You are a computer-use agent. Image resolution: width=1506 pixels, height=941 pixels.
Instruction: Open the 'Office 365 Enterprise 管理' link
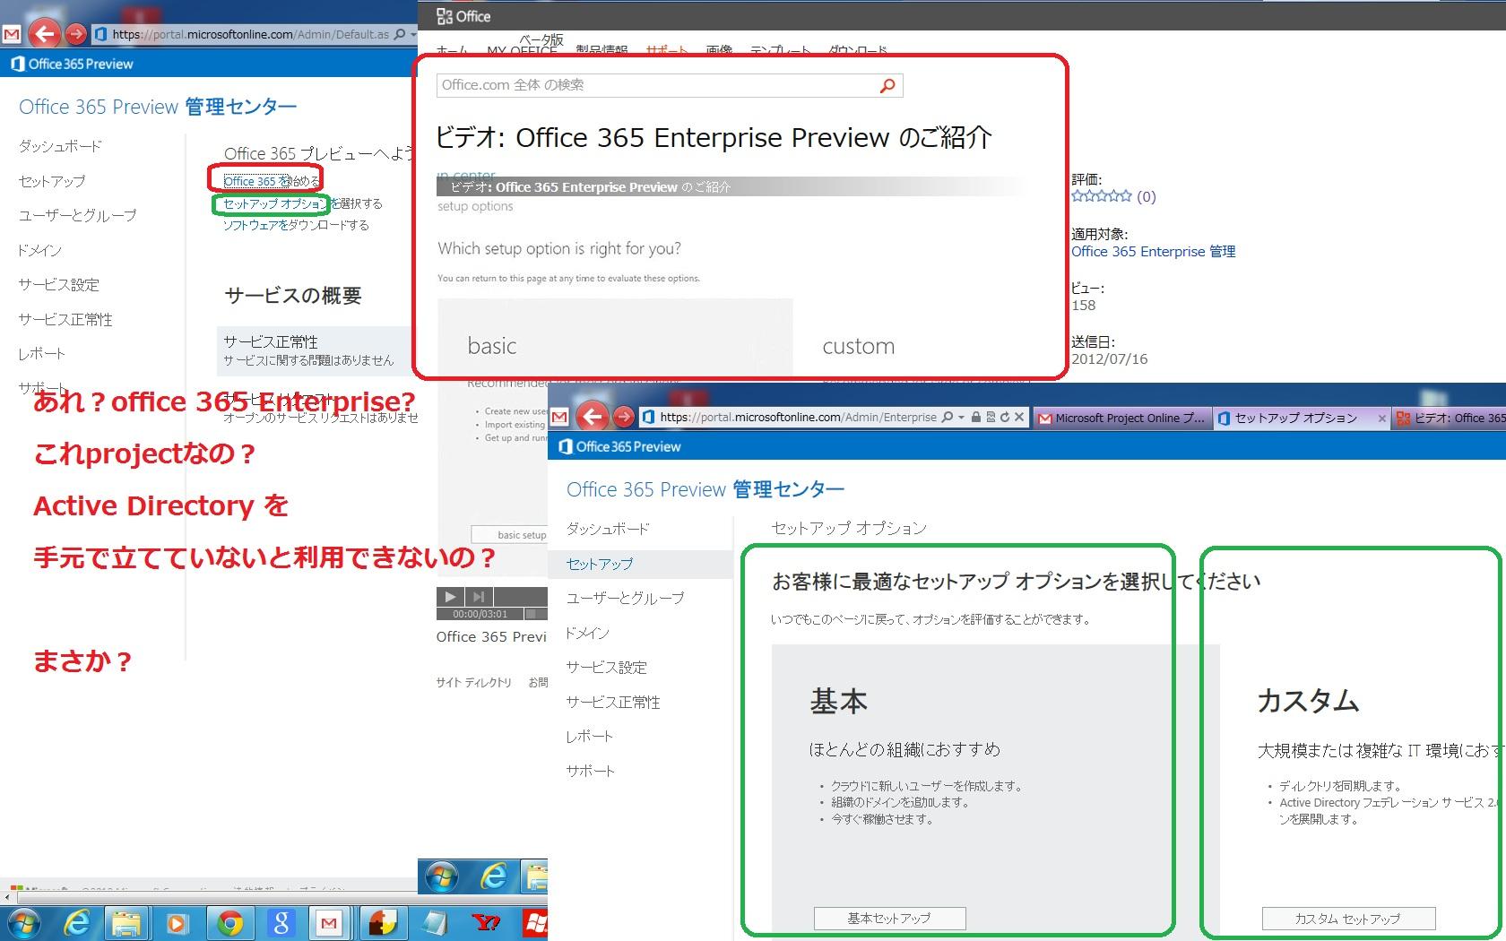point(1153,252)
